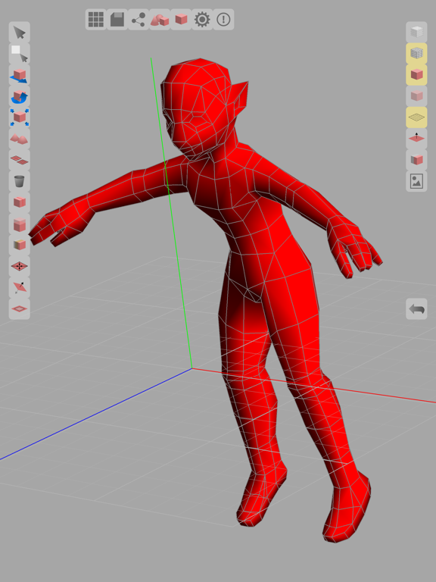
Task: Toggle the transparent cube display mode
Action: (x=416, y=95)
